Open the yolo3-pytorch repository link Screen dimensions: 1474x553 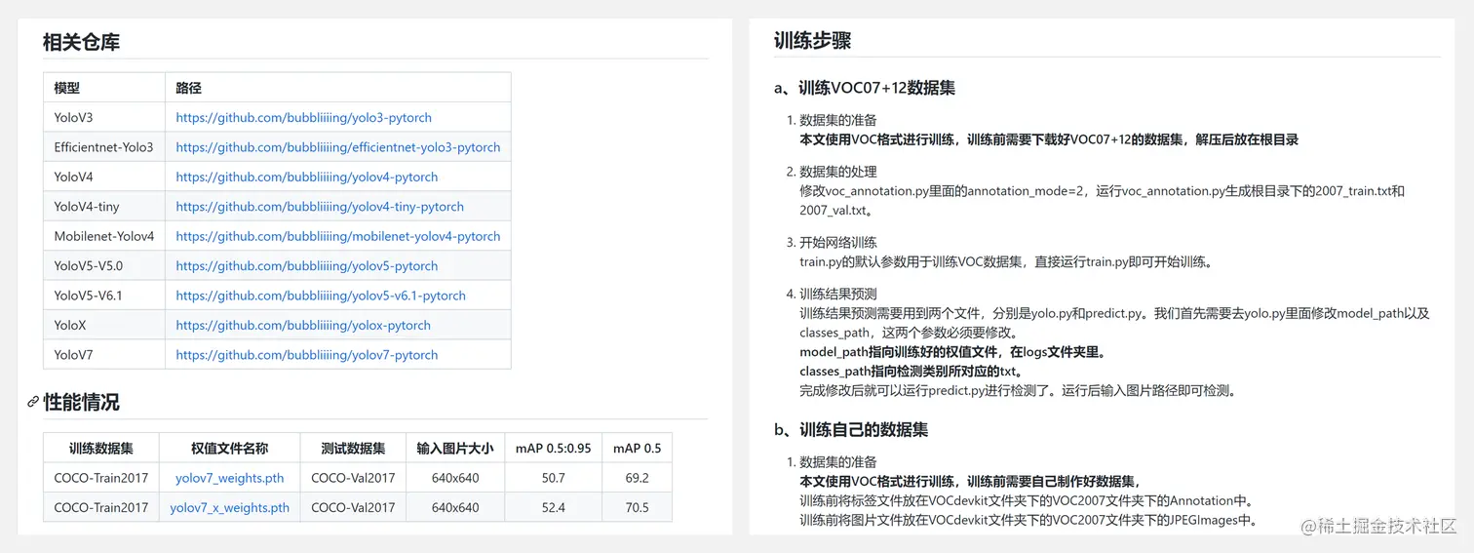pos(303,117)
